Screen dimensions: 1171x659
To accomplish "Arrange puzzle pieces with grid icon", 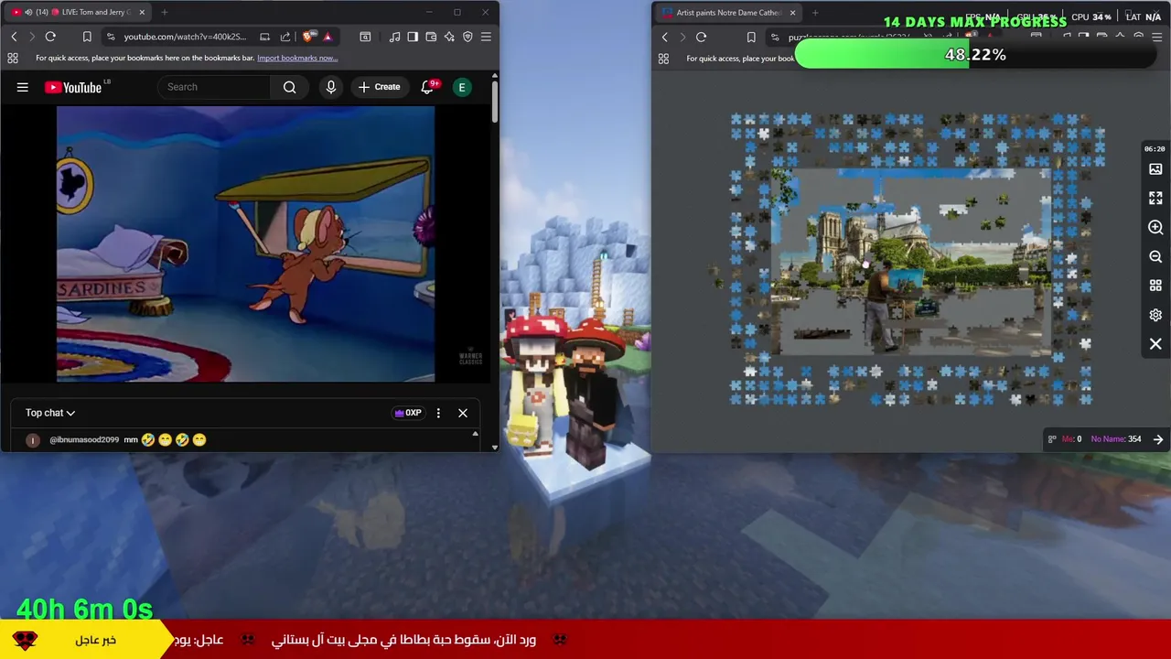I will pyautogui.click(x=1155, y=286).
